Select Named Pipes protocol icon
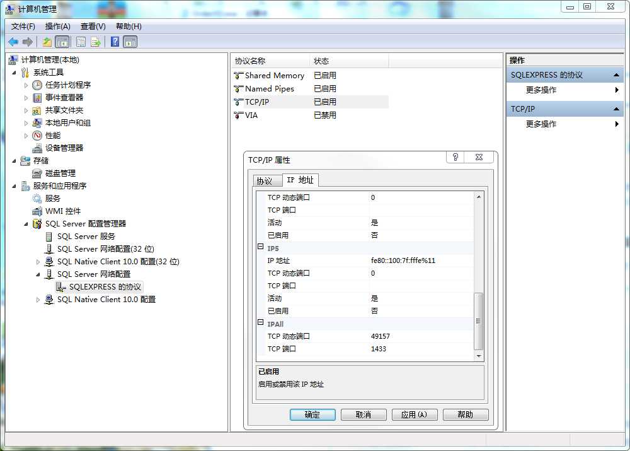Screen dimensions: 630x451 (239, 88)
